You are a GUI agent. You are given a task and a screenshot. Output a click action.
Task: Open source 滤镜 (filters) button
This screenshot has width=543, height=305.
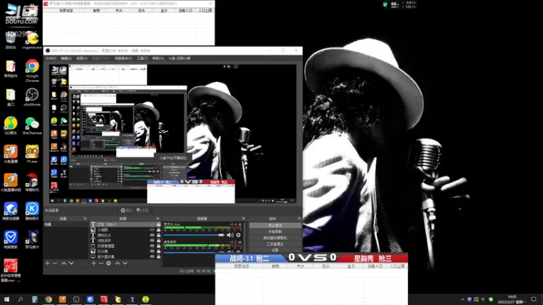(143, 210)
